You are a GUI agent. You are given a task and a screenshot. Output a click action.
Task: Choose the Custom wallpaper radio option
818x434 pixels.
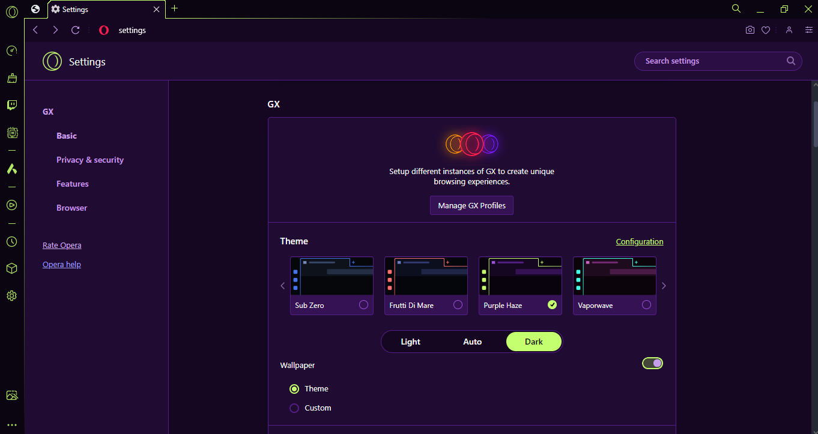point(294,408)
